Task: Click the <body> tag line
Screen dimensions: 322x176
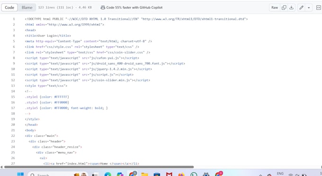Action: (x=30, y=130)
